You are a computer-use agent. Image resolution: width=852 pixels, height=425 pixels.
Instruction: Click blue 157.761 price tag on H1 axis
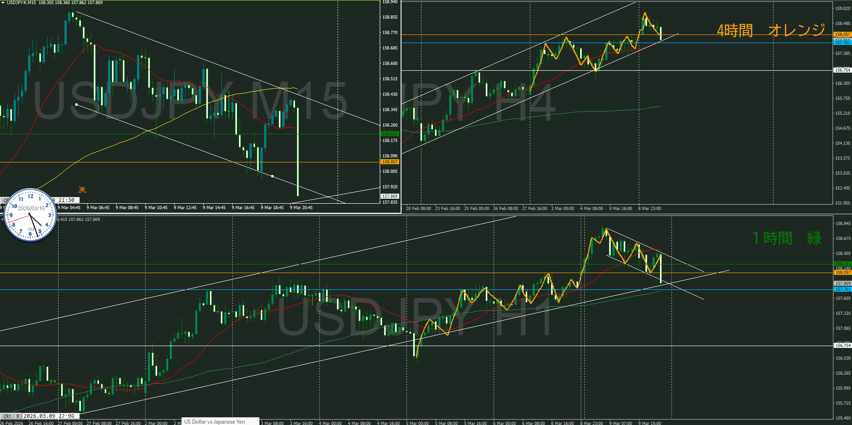click(842, 289)
